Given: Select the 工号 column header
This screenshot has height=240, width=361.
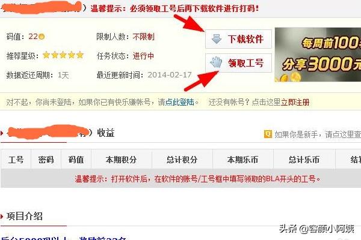Looking at the screenshot, I should pos(16,160).
